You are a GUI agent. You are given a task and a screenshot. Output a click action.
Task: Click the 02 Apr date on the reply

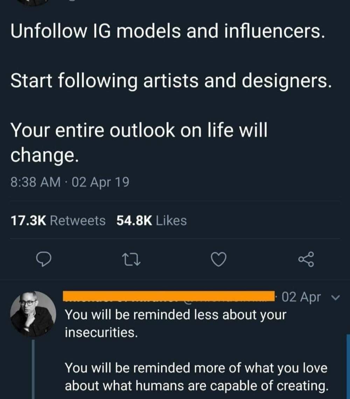[x=301, y=297]
